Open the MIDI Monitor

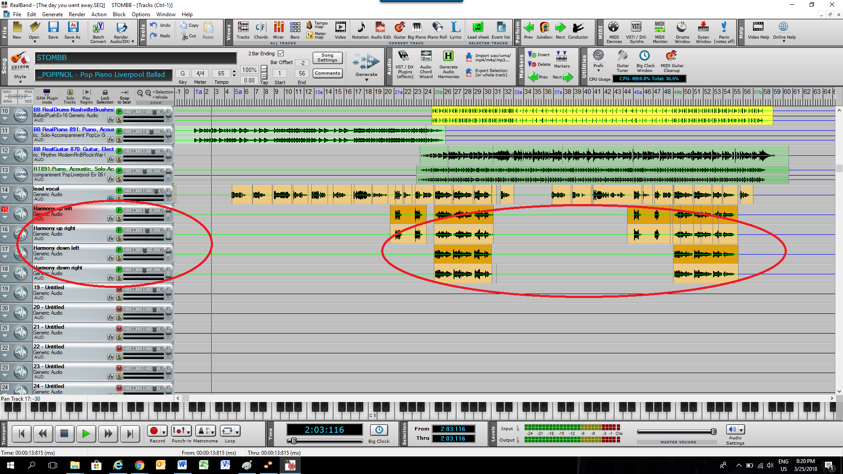click(x=660, y=32)
